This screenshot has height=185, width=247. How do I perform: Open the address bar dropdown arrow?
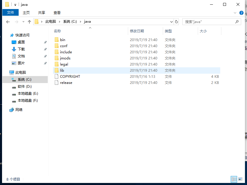172,22
